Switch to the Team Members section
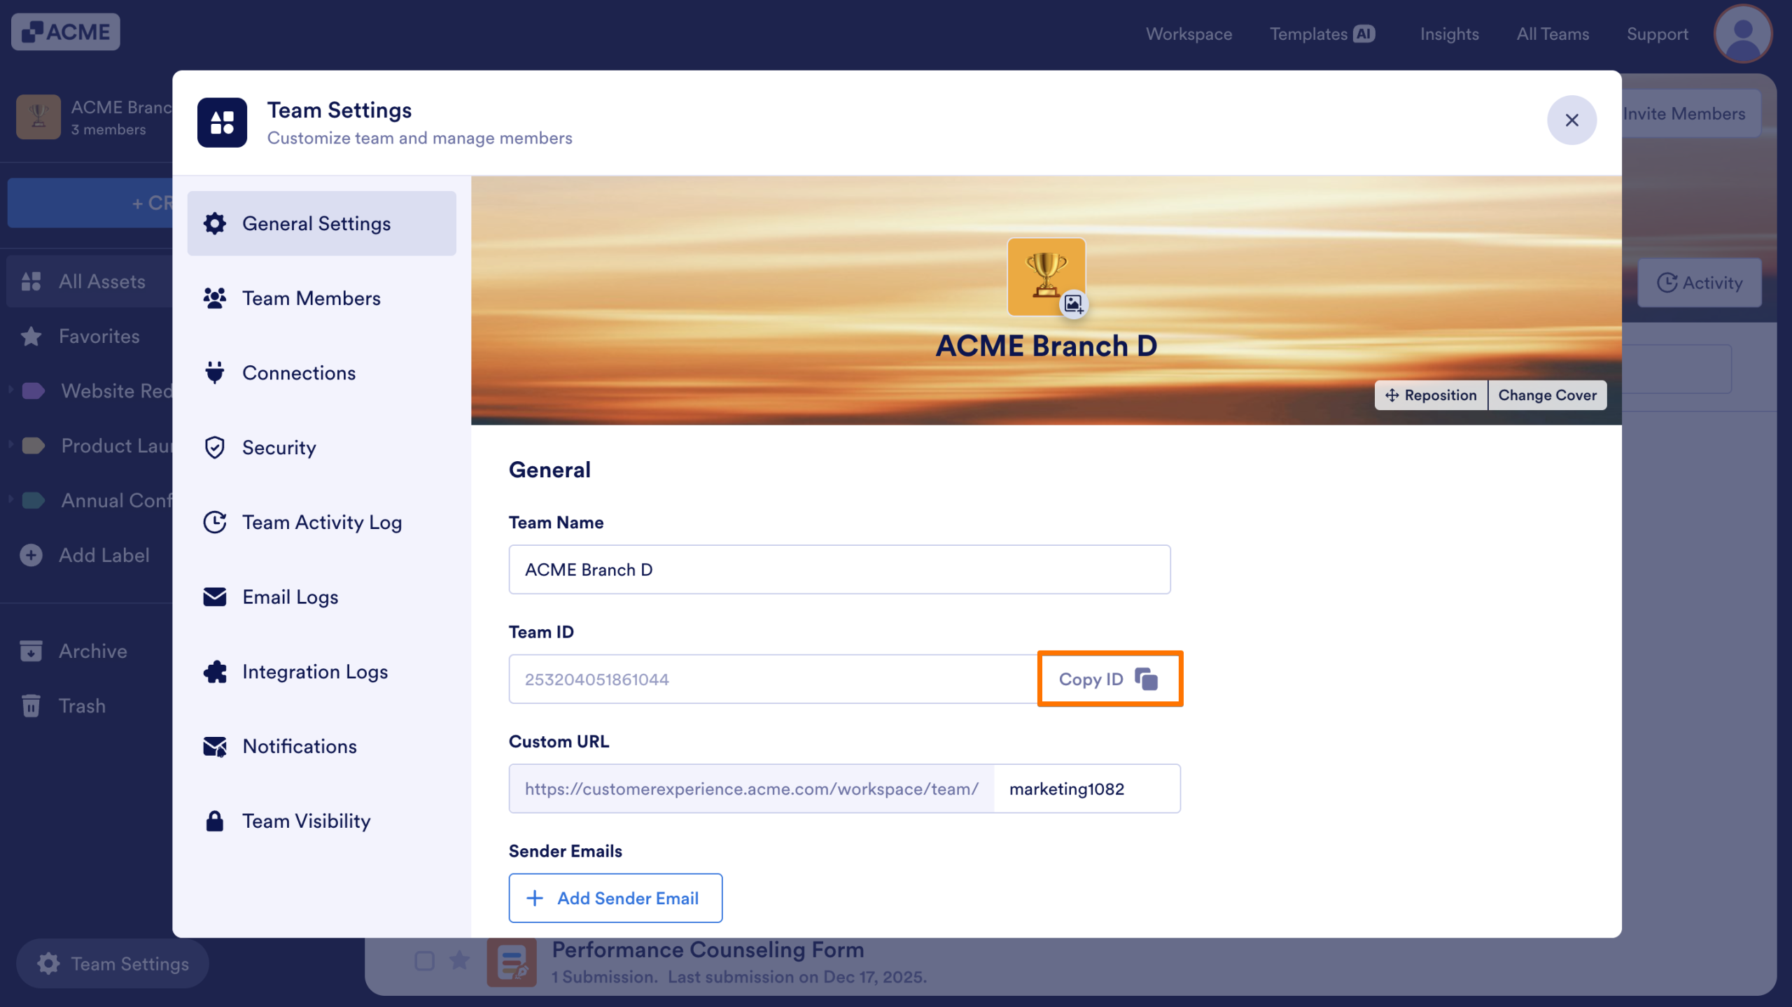This screenshot has height=1007, width=1792. (322, 298)
